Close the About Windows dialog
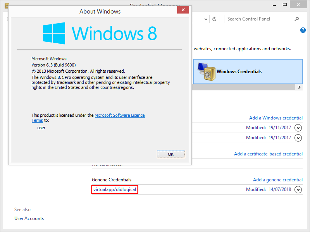The image size is (310, 232). (x=183, y=10)
